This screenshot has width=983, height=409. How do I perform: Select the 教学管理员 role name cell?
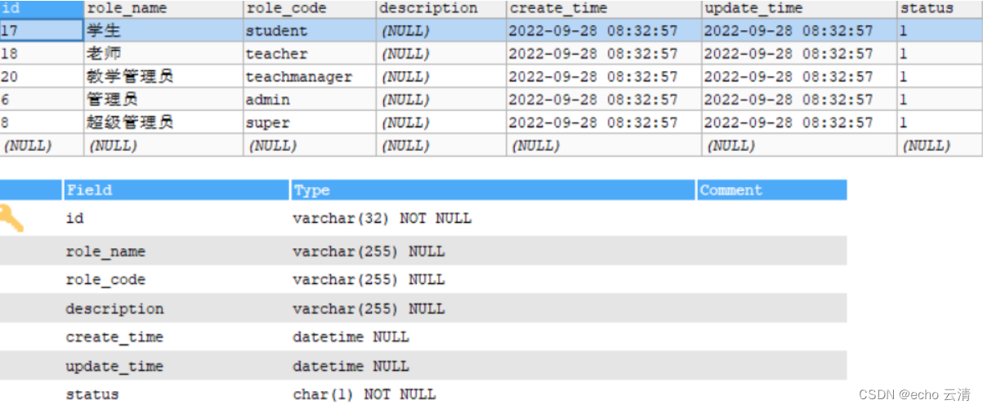(163, 77)
